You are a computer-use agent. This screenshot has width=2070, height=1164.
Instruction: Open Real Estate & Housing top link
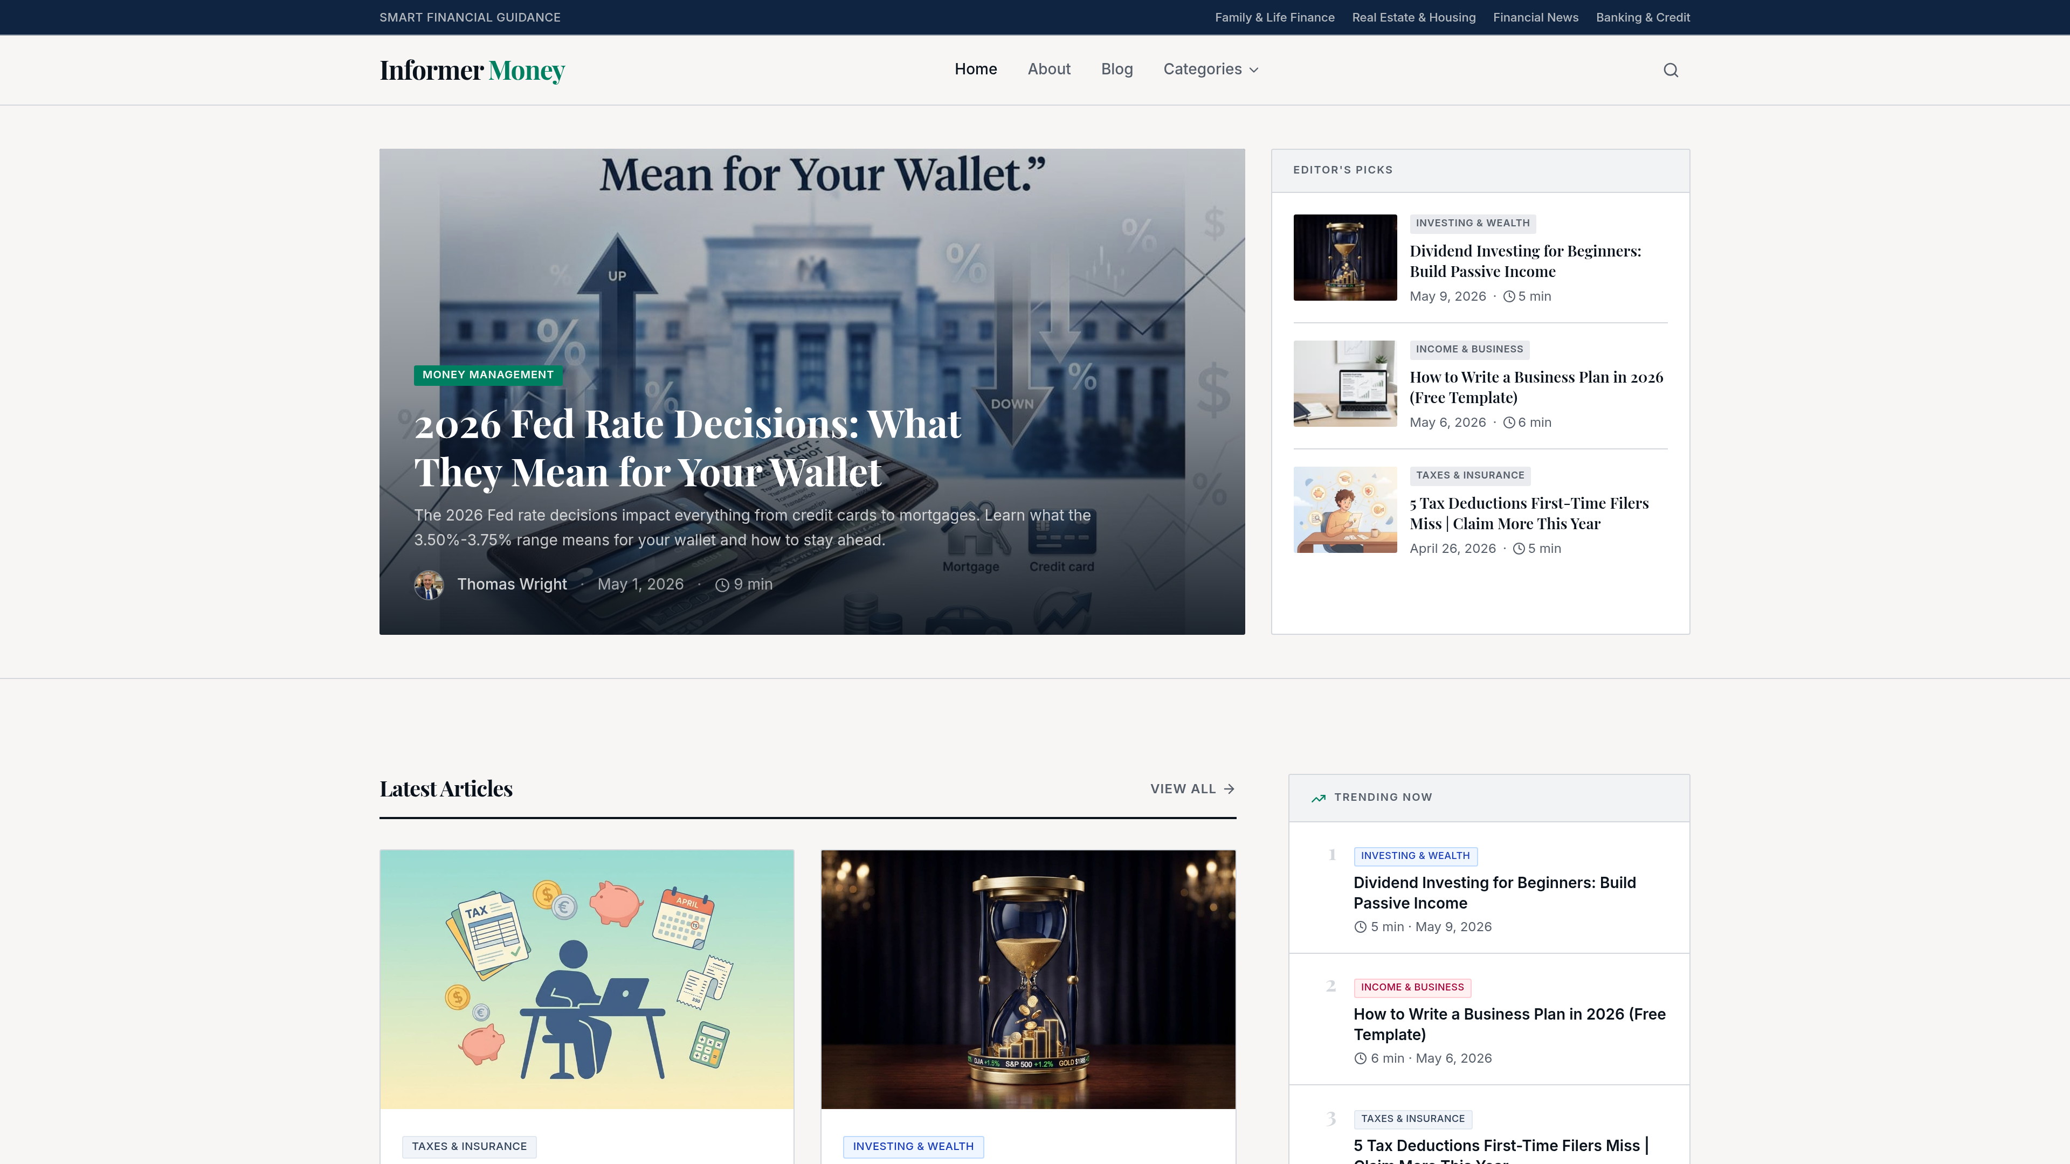tap(1413, 18)
